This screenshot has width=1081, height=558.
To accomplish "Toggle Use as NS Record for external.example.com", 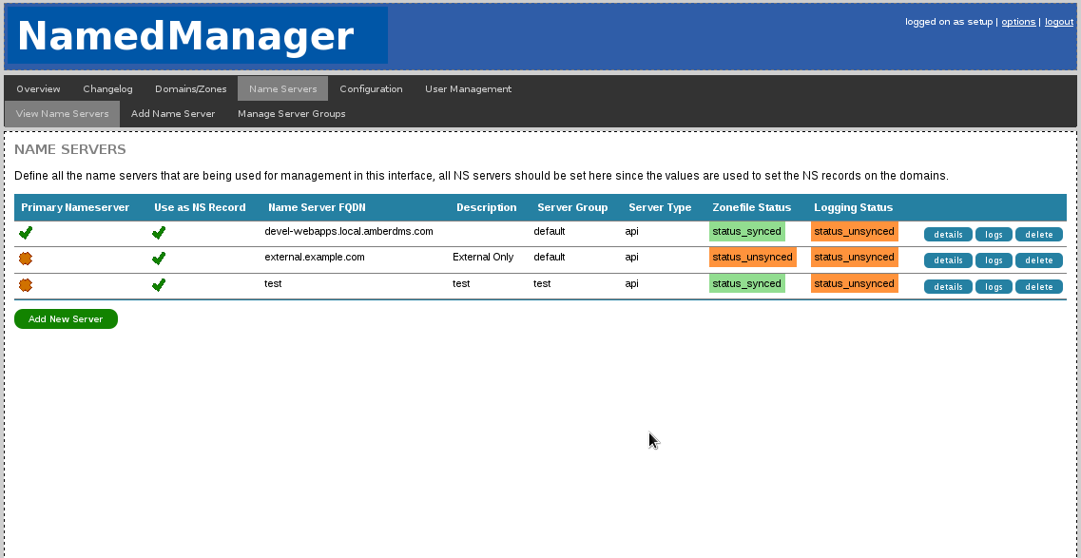I will click(x=159, y=257).
